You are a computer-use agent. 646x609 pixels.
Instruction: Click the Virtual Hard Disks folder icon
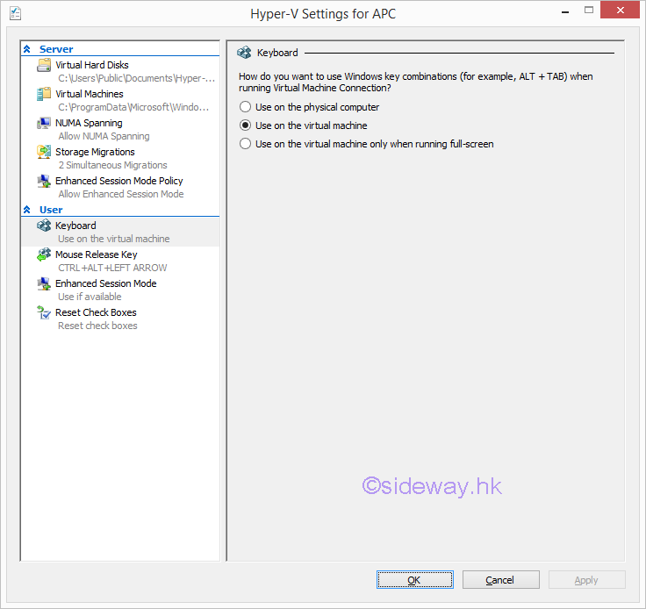[44, 66]
